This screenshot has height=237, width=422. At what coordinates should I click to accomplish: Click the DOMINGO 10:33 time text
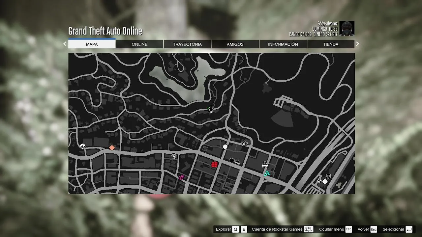[325, 29]
